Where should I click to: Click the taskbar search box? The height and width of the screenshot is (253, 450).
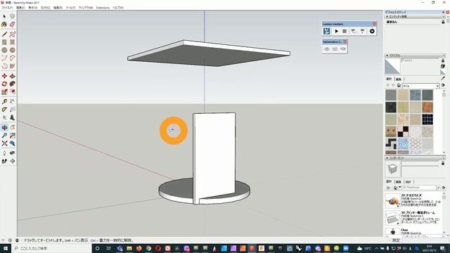pos(51,248)
